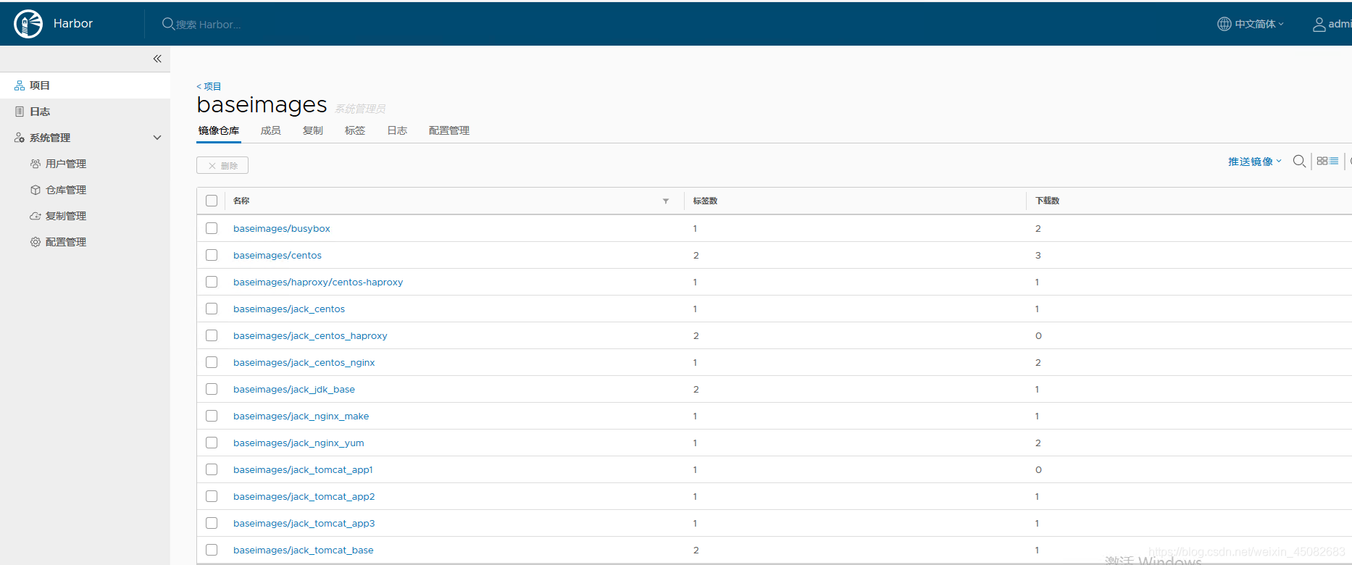
Task: Check the jack_tomcat_app3 row checkbox
Action: point(212,523)
